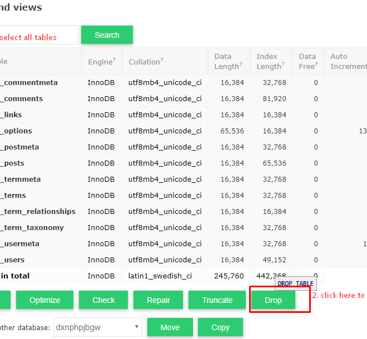
Task: Click the Data Free help question mark
Action: (x=316, y=64)
